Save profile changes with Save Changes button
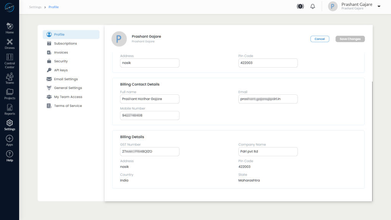This screenshot has width=391, height=220. coord(350,39)
